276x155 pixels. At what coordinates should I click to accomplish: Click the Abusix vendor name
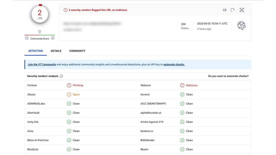pos(31,94)
